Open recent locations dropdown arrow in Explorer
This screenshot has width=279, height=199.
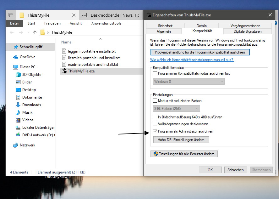[x=28, y=32]
